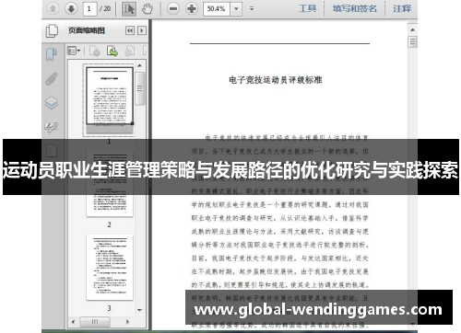Zoom out with the minus button
The image size is (461, 333).
[x=173, y=8]
